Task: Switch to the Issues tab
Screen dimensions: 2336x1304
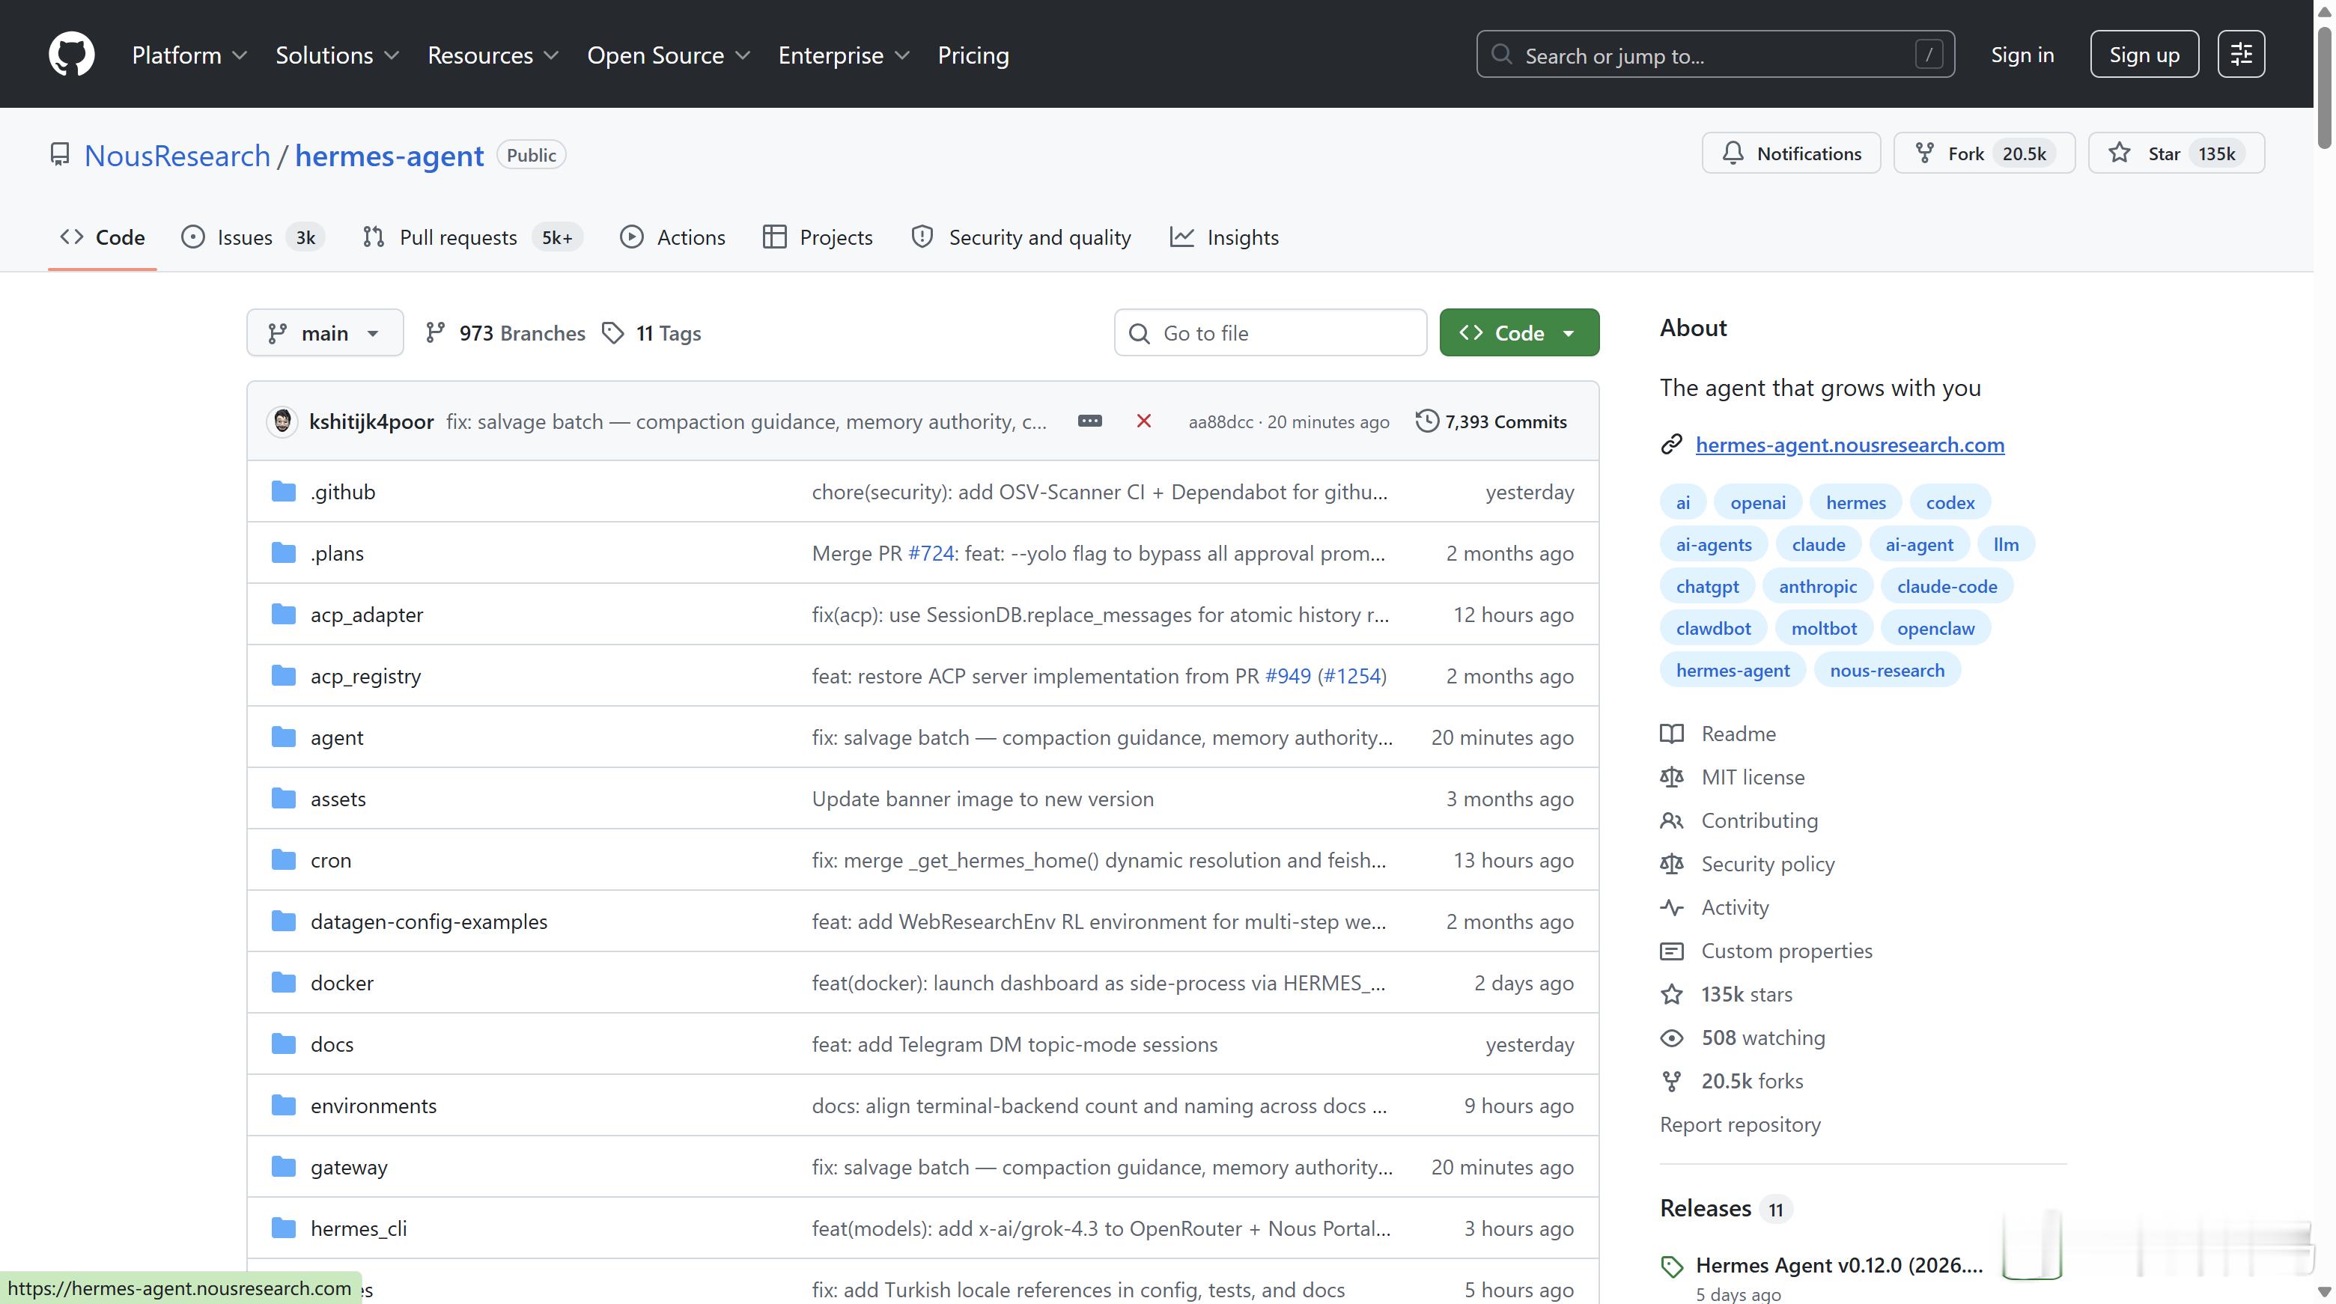Action: pyautogui.click(x=252, y=237)
